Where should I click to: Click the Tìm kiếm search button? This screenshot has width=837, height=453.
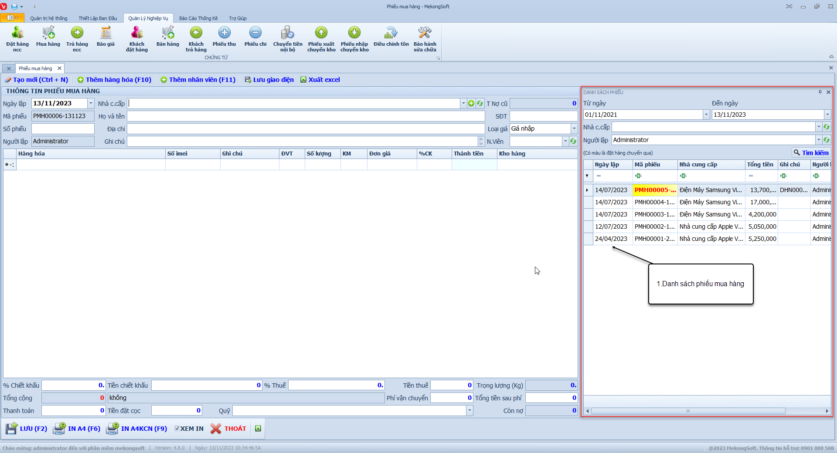pos(811,153)
